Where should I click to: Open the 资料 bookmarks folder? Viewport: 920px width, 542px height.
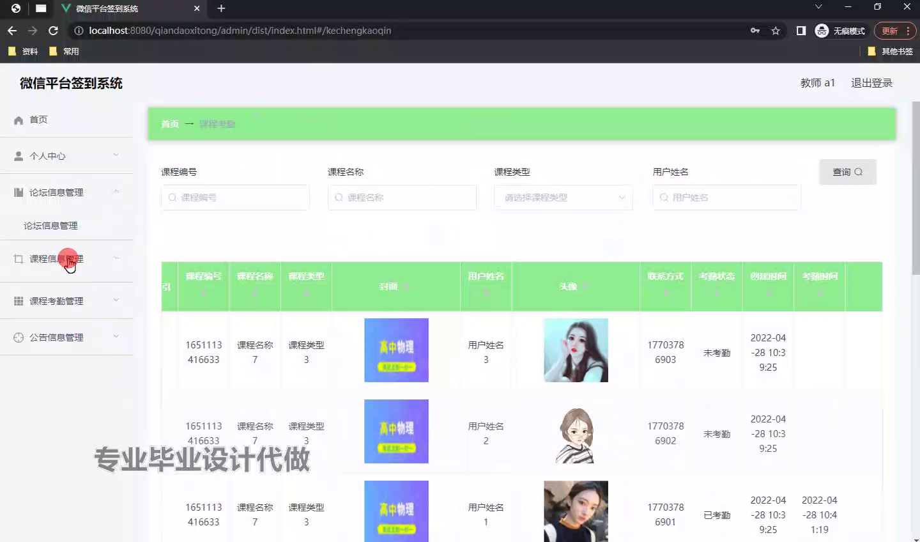pyautogui.click(x=23, y=51)
